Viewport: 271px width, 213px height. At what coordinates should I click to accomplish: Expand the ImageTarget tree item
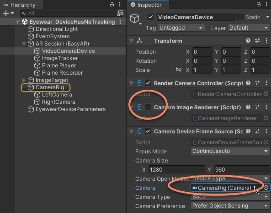(24, 80)
